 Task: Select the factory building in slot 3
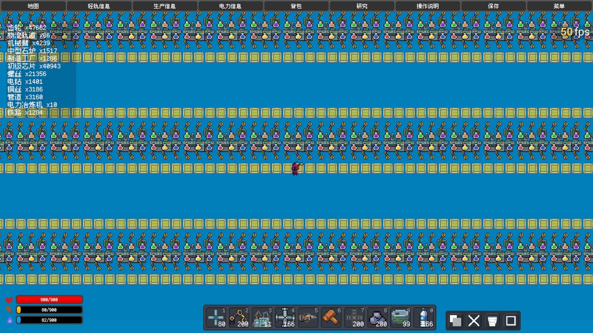pos(262,317)
